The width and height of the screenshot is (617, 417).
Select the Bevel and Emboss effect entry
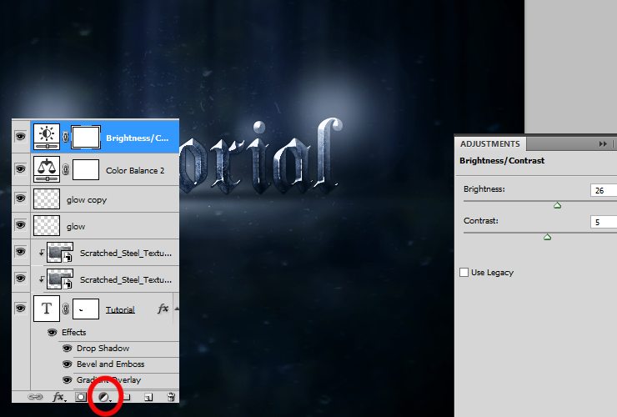click(111, 364)
